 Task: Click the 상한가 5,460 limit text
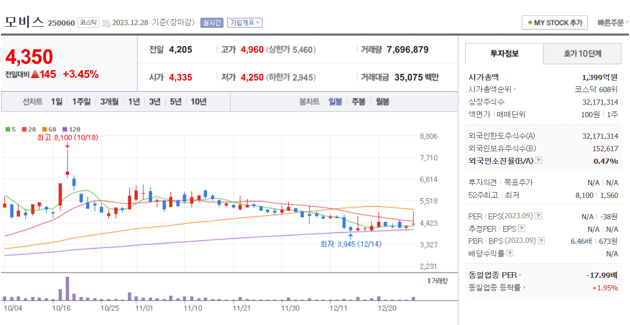coord(291,50)
